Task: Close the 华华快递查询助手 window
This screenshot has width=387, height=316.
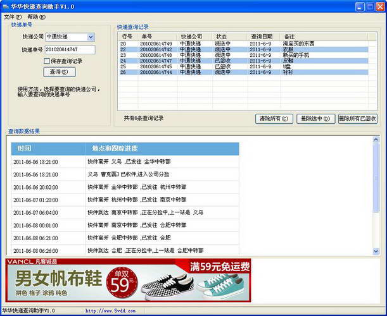Action: pyautogui.click(x=380, y=7)
